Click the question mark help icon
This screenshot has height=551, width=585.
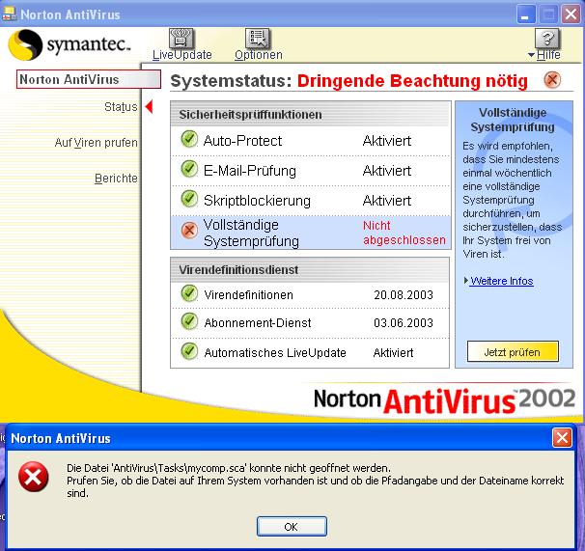coord(547,39)
